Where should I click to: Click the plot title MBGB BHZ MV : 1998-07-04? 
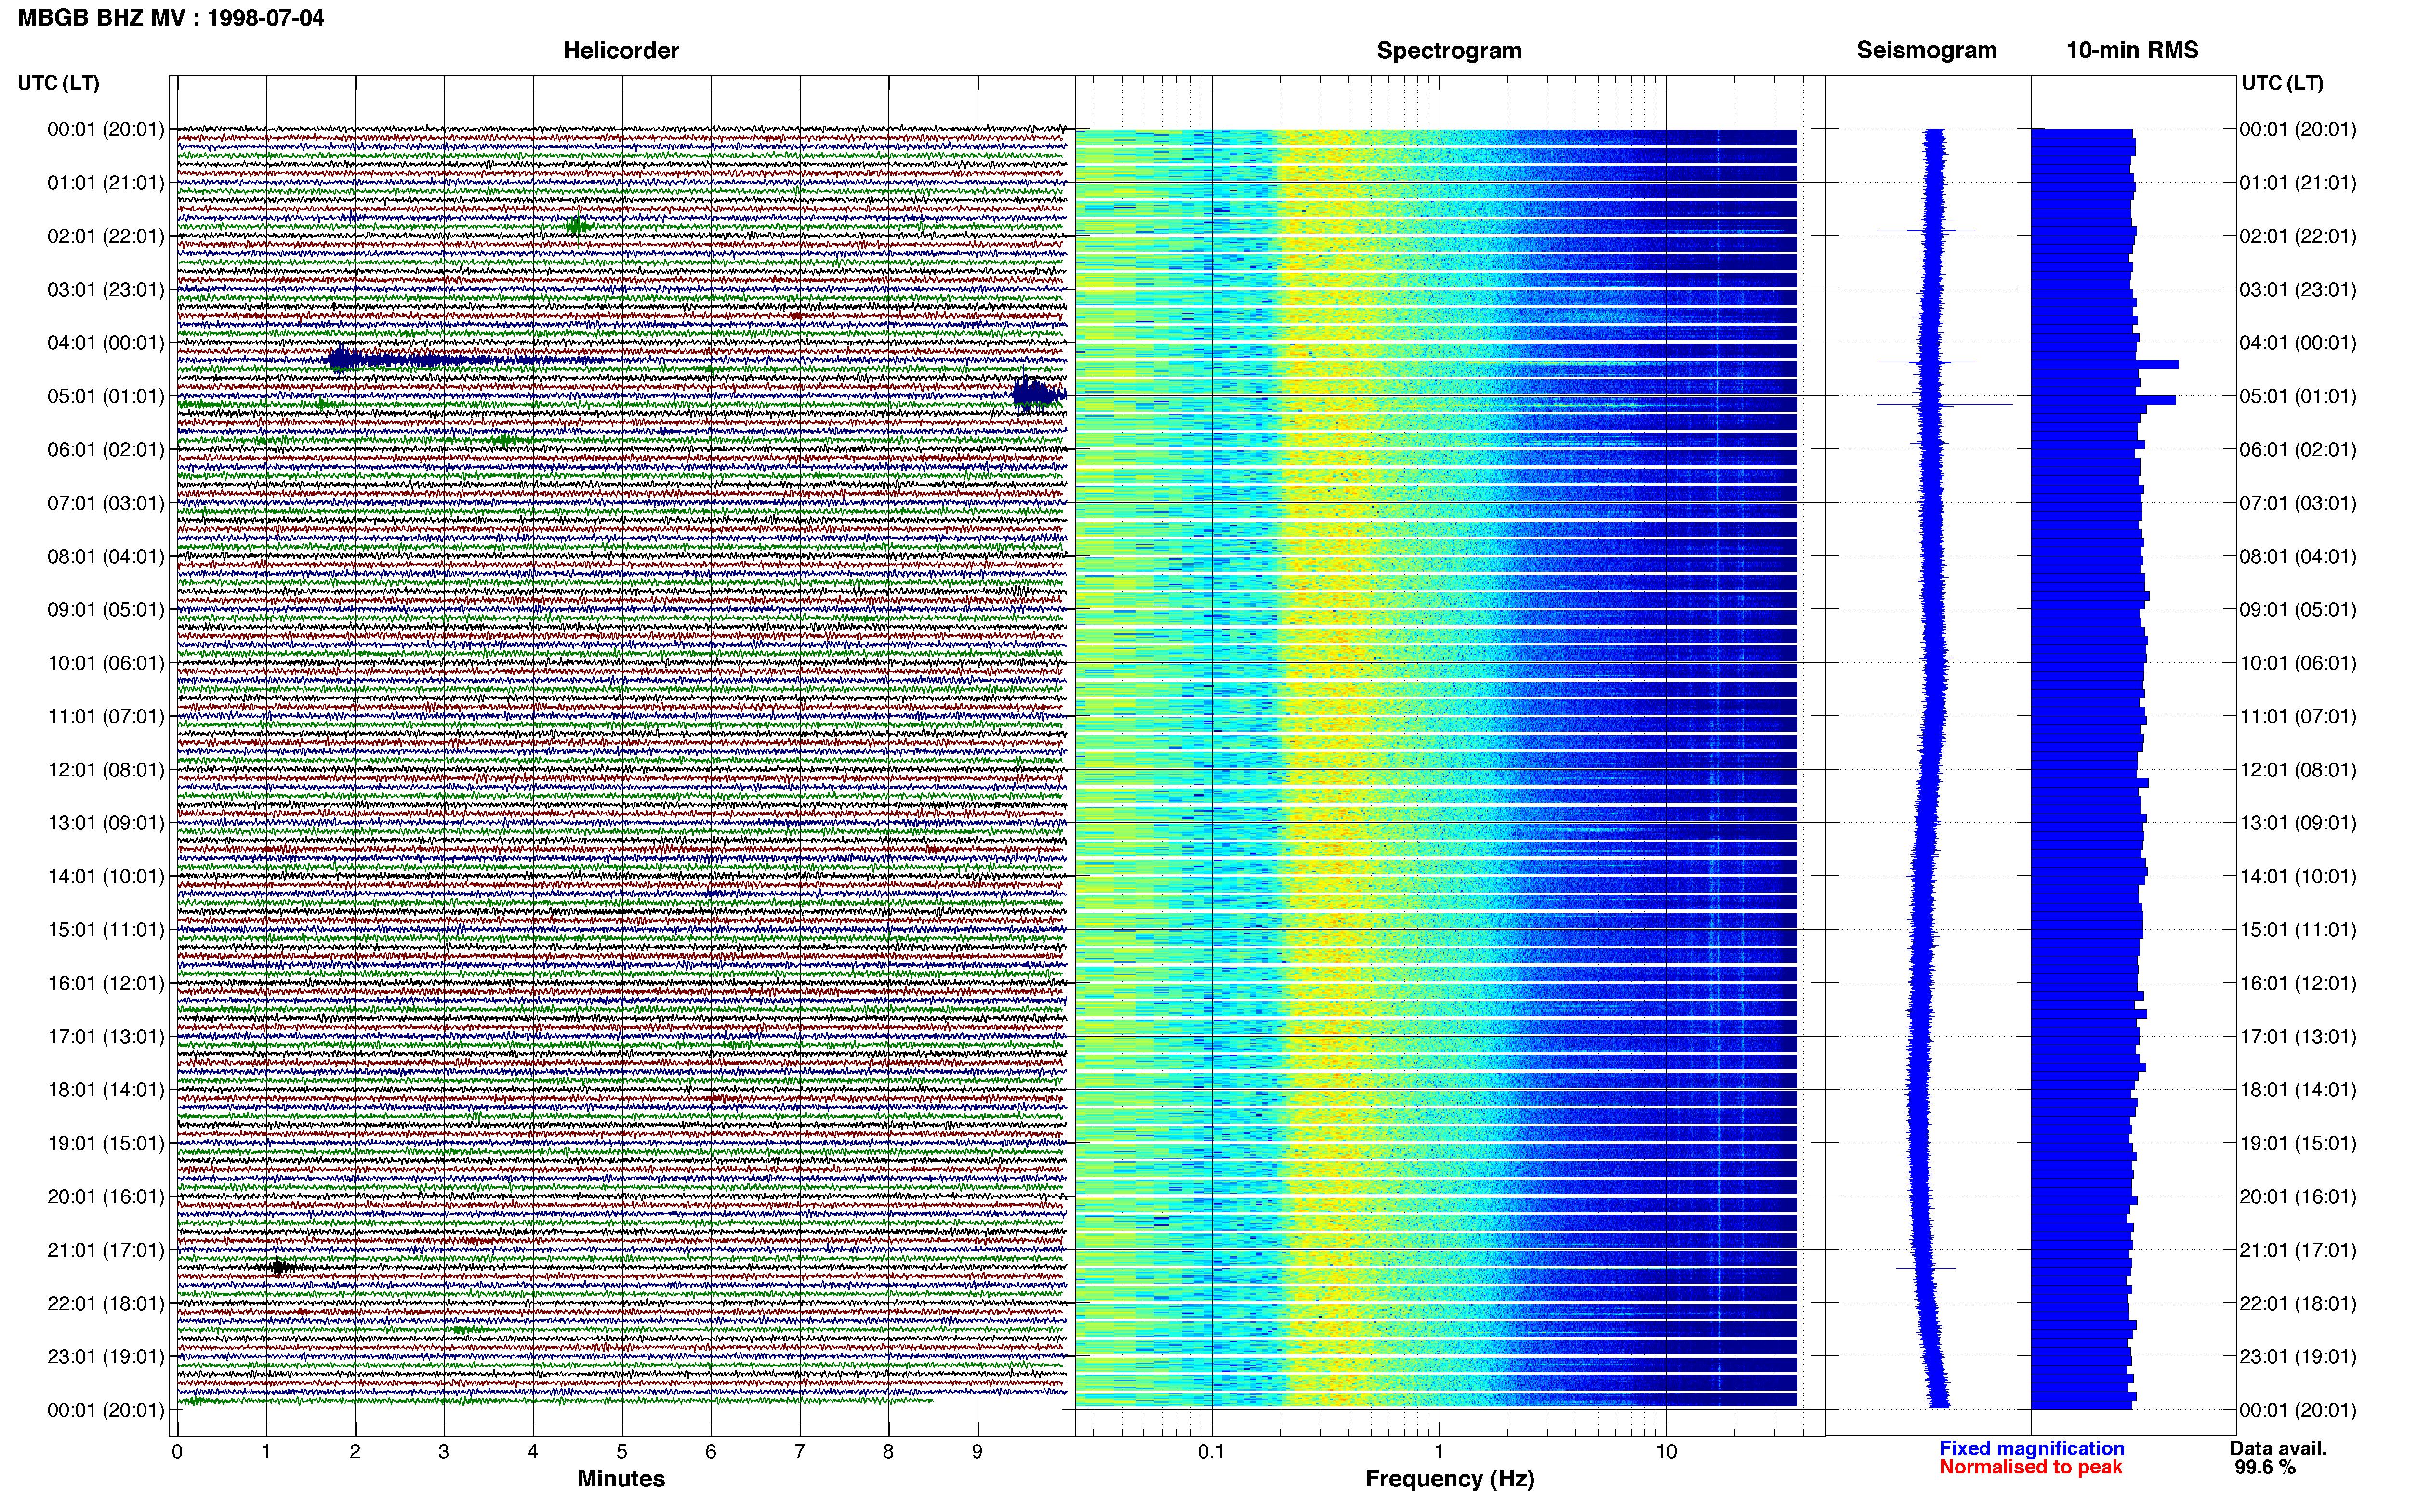[171, 17]
